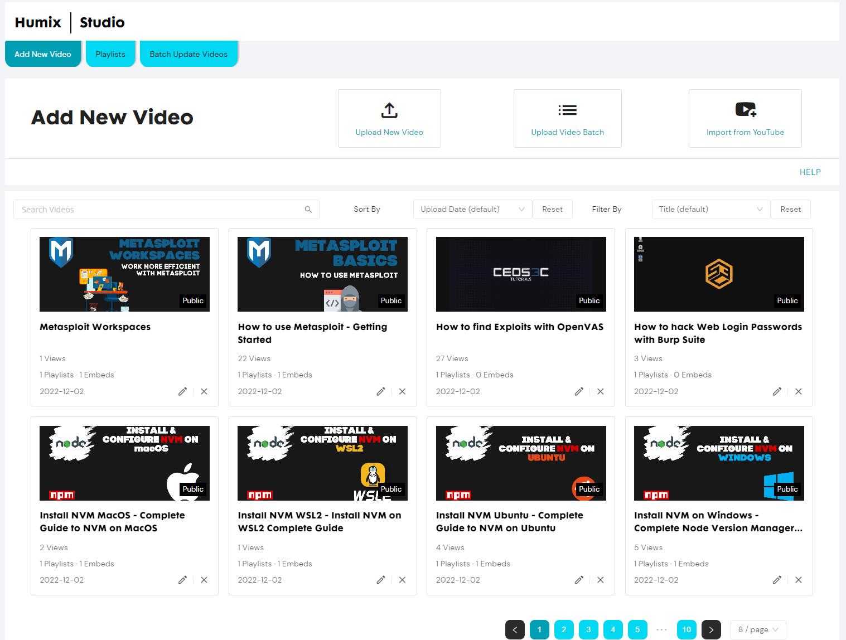This screenshot has width=846, height=640.
Task: Open NVM on WSL2 thumbnail
Action: coord(322,463)
